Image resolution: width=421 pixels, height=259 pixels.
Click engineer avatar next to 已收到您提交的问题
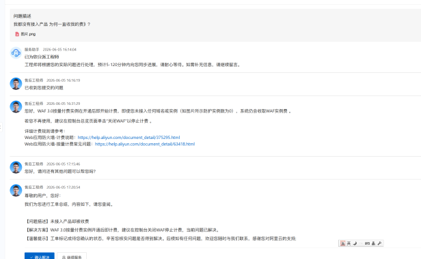(16, 84)
